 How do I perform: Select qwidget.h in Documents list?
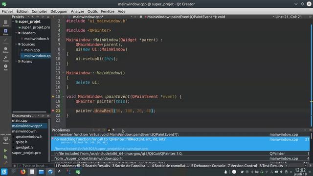tap(24, 148)
